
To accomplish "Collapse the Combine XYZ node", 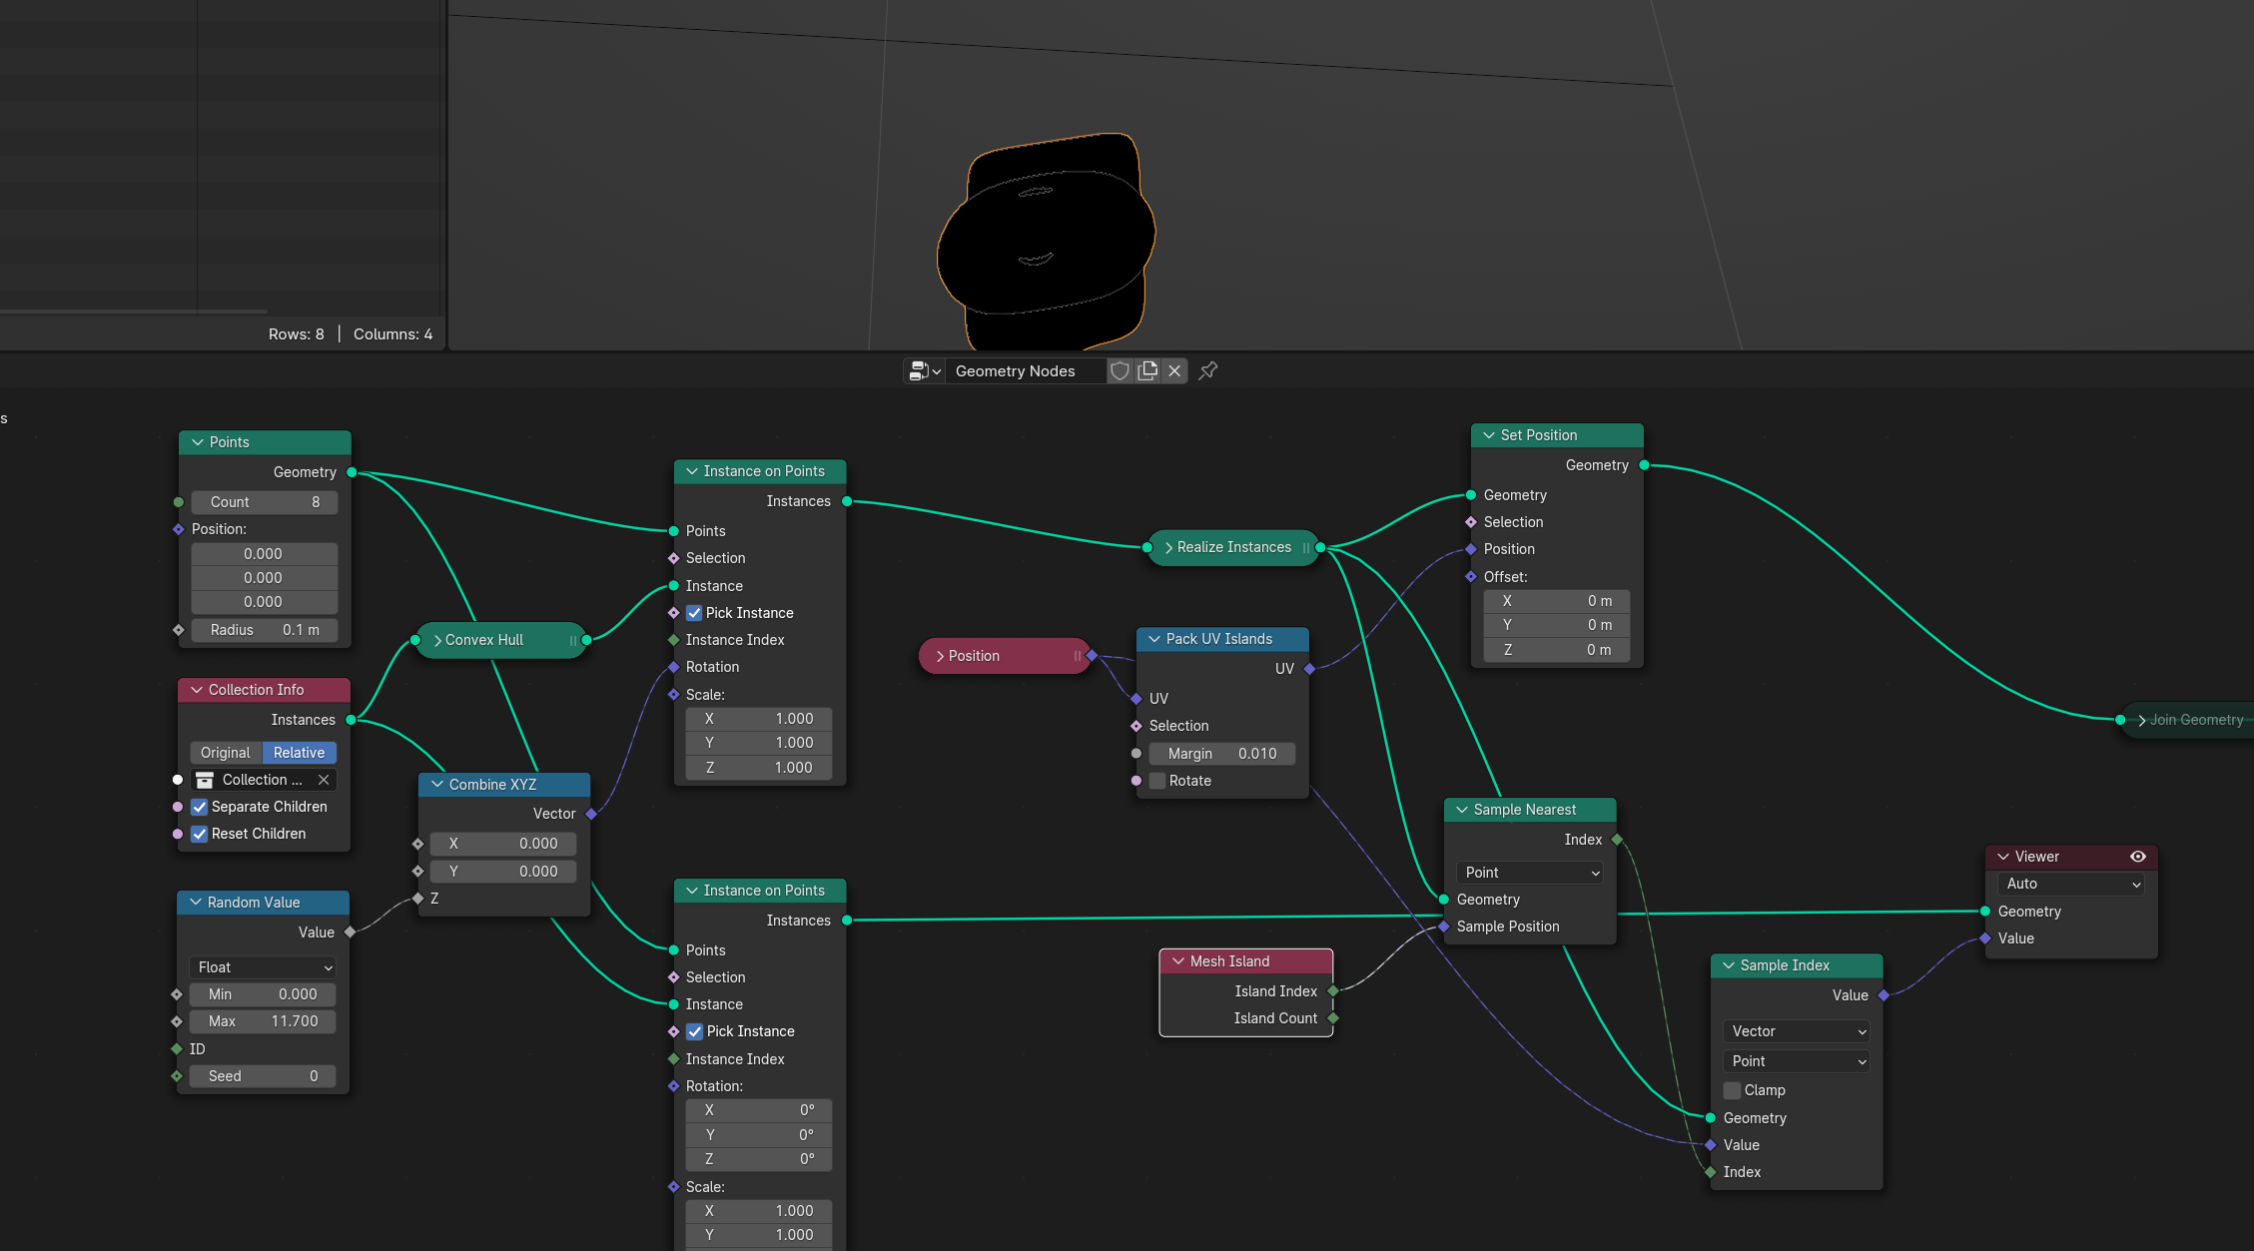I will (436, 785).
